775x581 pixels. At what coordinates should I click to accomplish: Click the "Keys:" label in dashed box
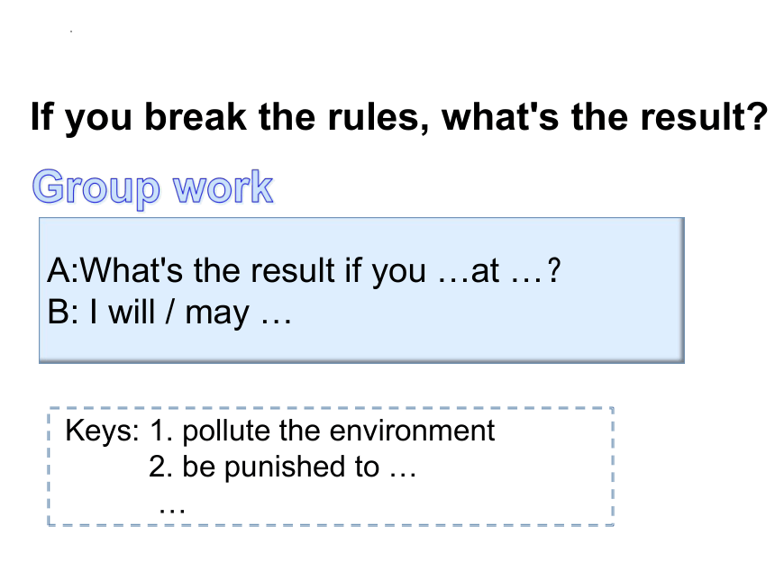(x=102, y=430)
